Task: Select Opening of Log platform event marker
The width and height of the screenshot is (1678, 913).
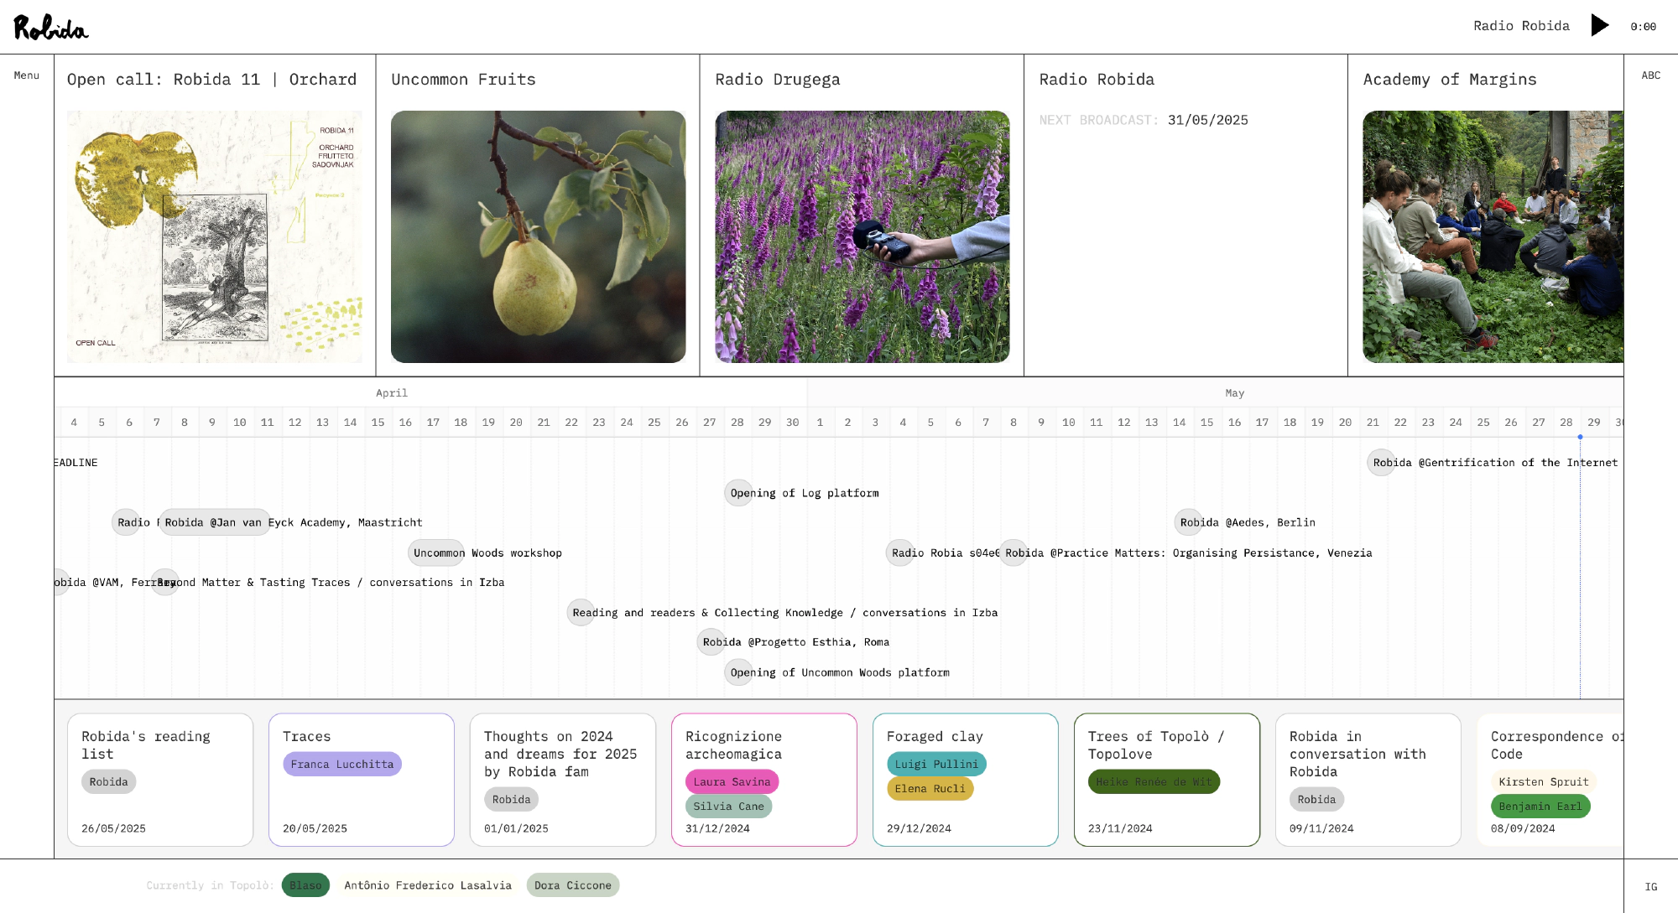Action: pyautogui.click(x=738, y=493)
